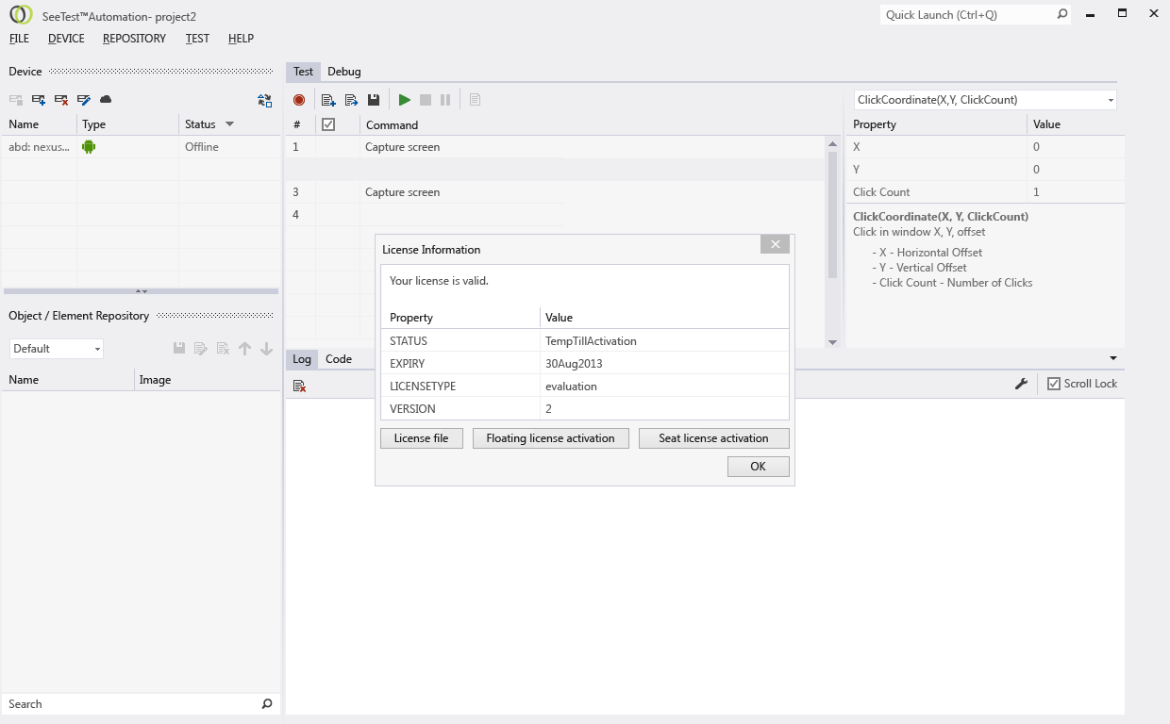Click the 30Aug2013 expiry value
Image resolution: width=1170 pixels, height=724 pixels.
click(574, 364)
